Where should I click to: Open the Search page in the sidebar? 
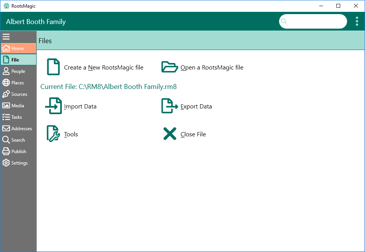18,140
